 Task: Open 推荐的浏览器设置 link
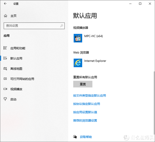click(85, 120)
